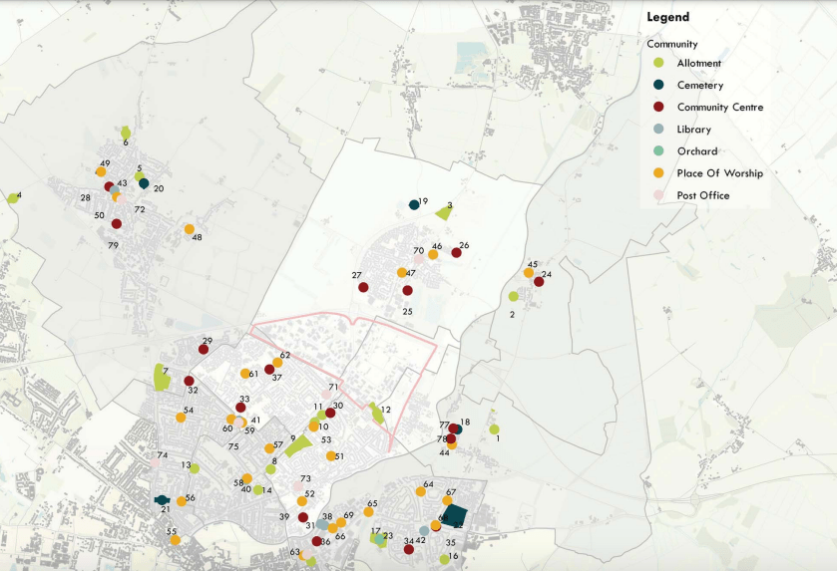
Task: Click place of worship marker 45
Action: (529, 273)
